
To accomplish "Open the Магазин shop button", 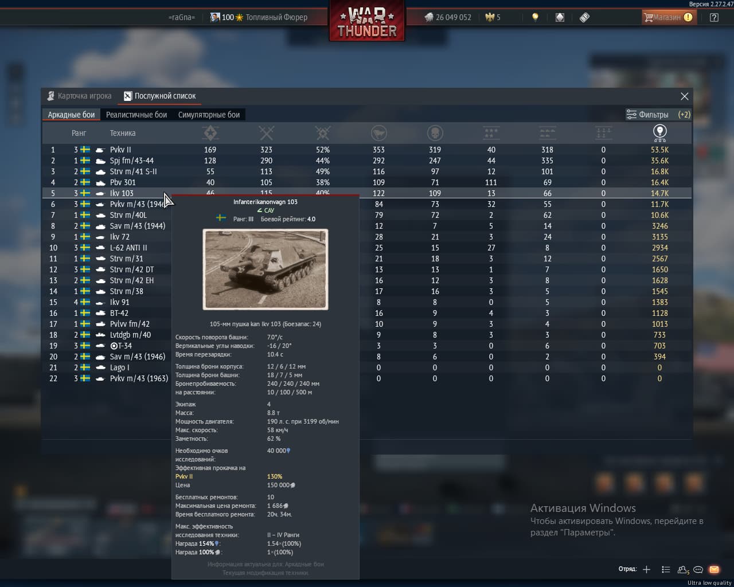I will 668,17.
